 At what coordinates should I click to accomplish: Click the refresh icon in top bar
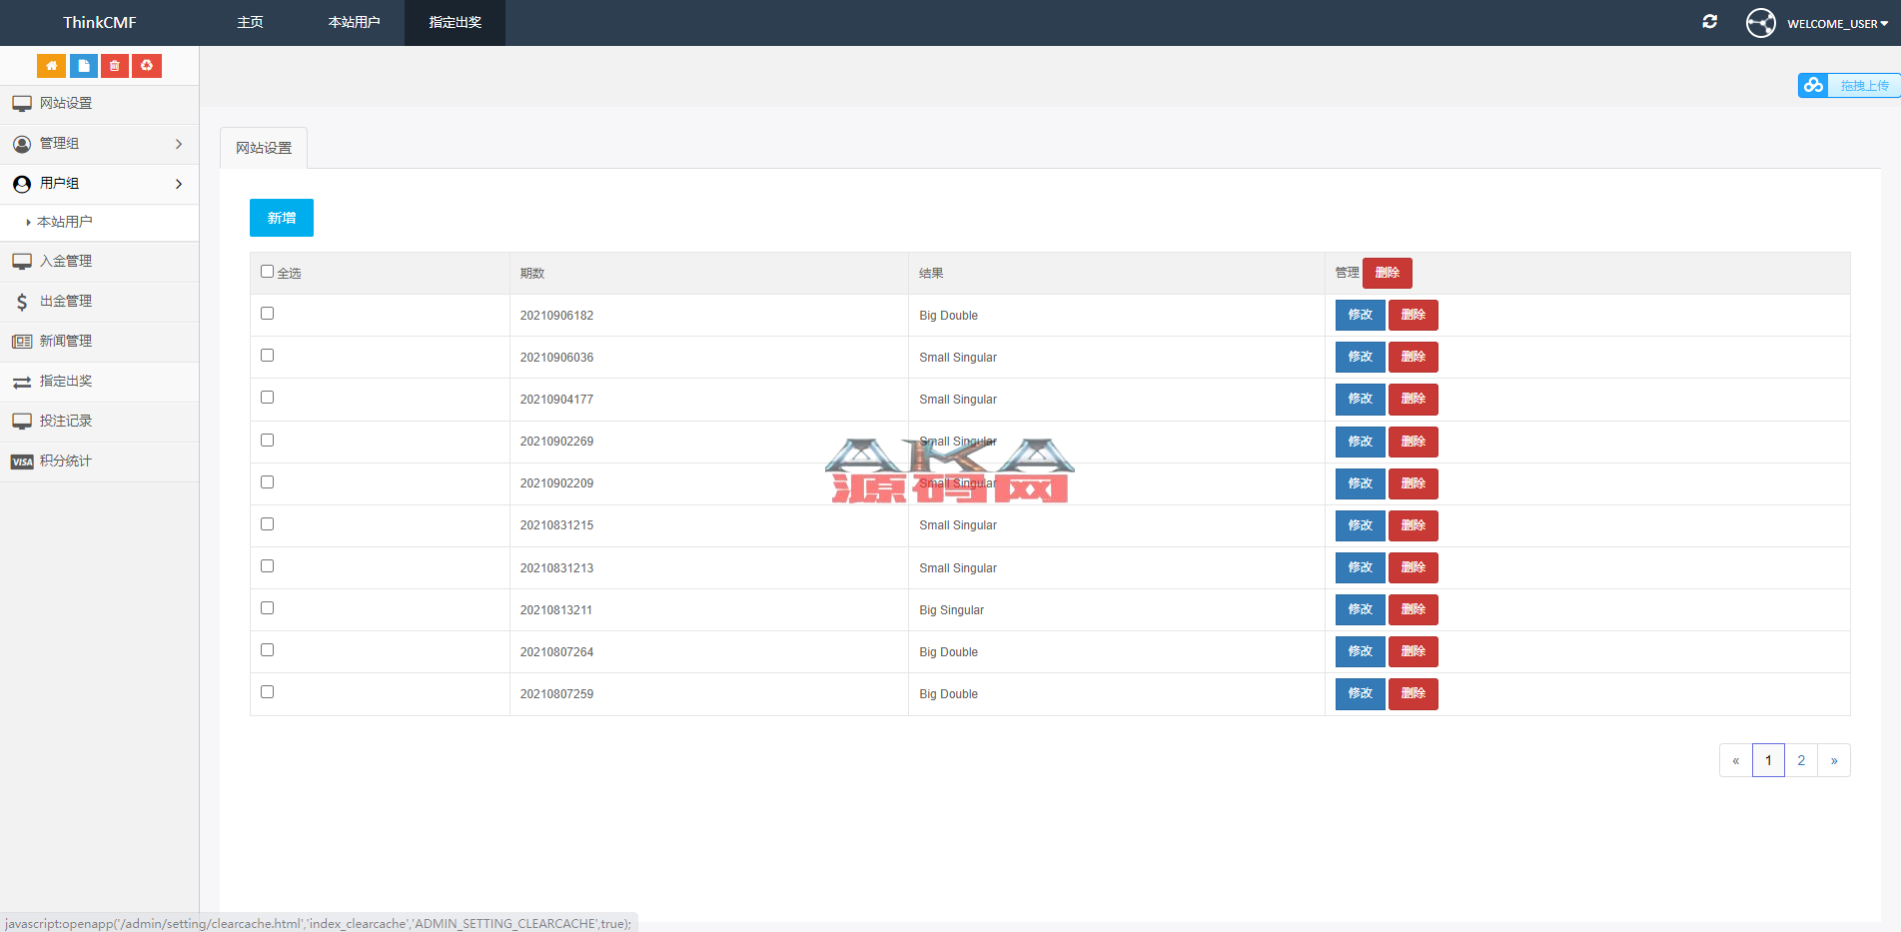point(1709,22)
